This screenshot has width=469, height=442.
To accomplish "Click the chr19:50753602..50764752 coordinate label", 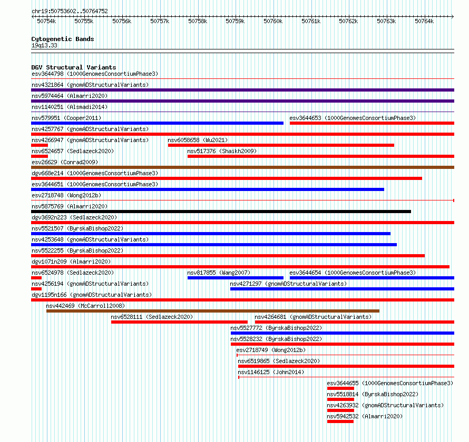I will pyautogui.click(x=70, y=11).
